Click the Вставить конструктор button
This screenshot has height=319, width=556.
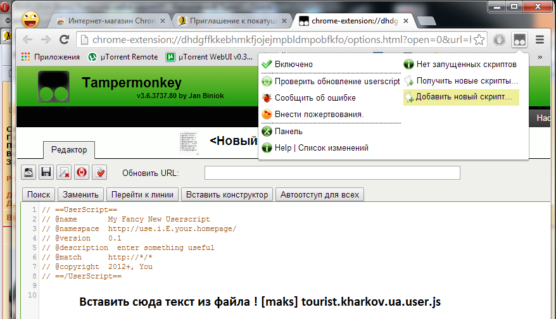[227, 194]
